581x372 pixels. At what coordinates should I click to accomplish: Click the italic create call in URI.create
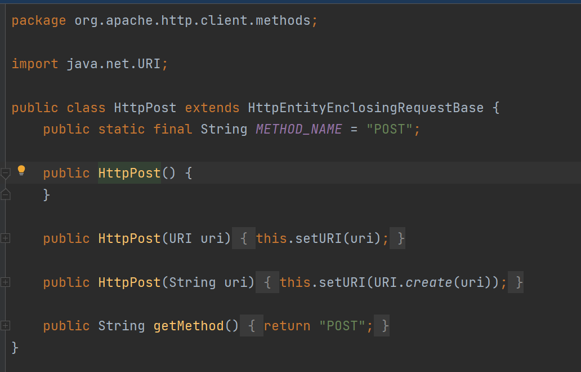pos(428,282)
